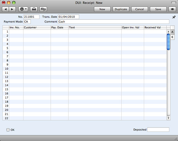The image size is (178, 141).
Task: Switch to flip tab A
Action: pos(172,32)
